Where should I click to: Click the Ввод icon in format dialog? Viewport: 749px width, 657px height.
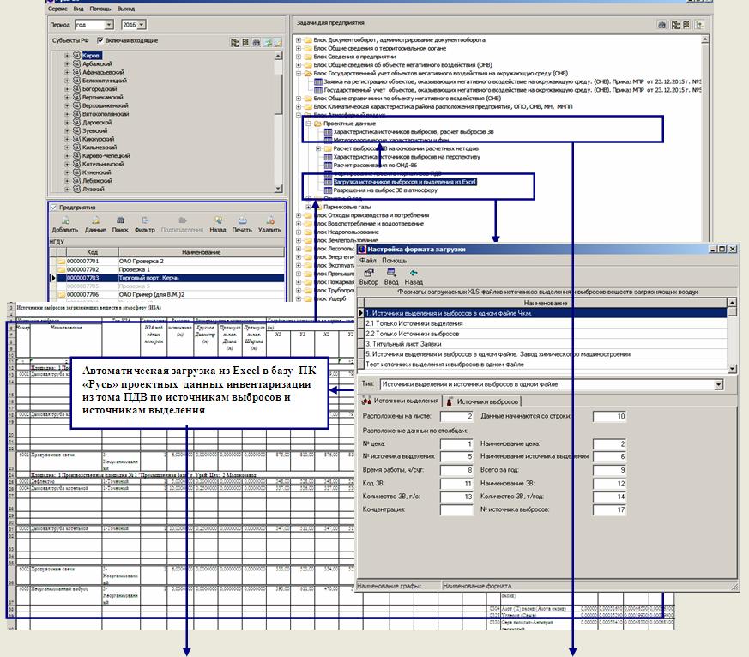(x=391, y=273)
